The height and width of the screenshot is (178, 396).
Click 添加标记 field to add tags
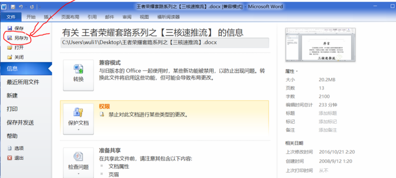point(328,122)
